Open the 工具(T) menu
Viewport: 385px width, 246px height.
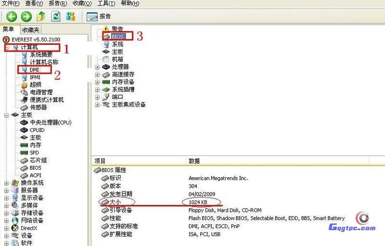pos(106,3)
